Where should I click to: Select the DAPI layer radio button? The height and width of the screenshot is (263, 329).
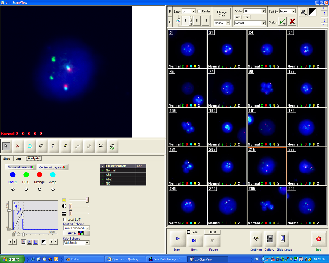[13, 189]
